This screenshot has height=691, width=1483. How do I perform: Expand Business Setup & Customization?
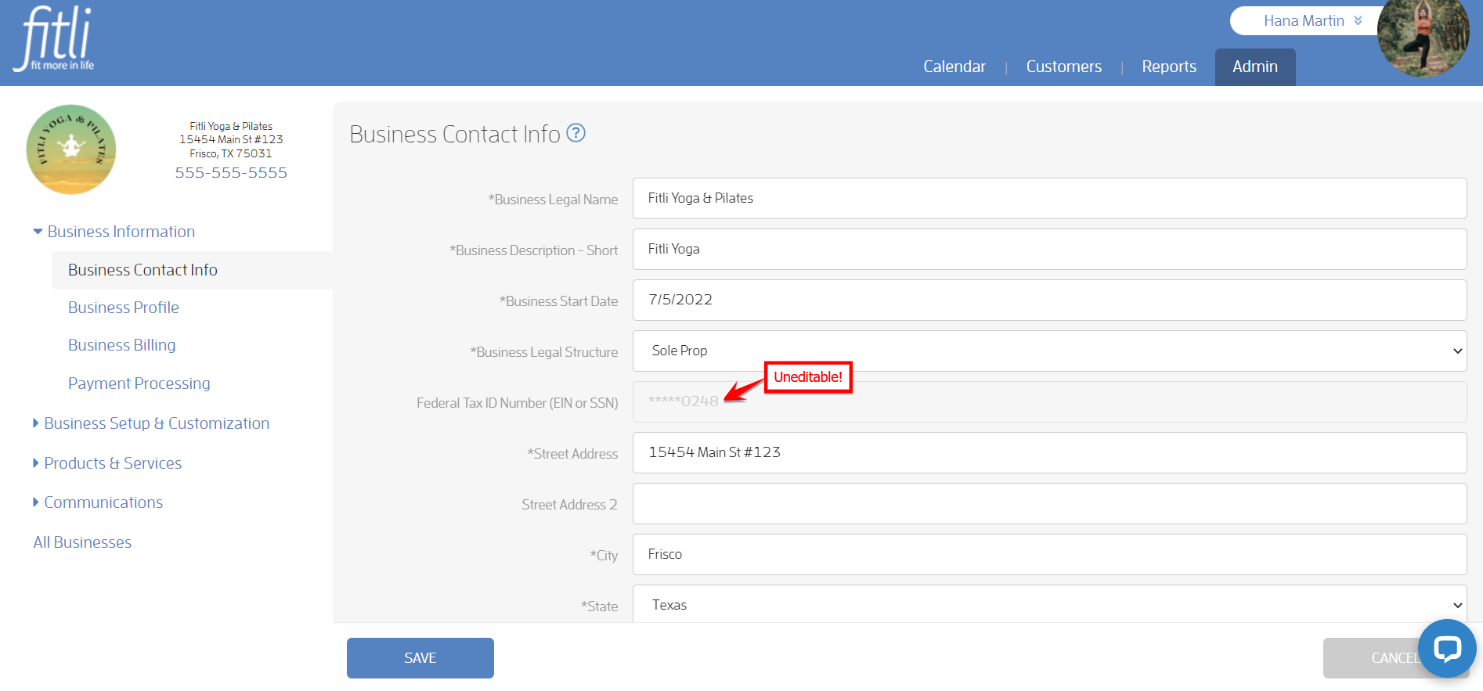[x=151, y=423]
